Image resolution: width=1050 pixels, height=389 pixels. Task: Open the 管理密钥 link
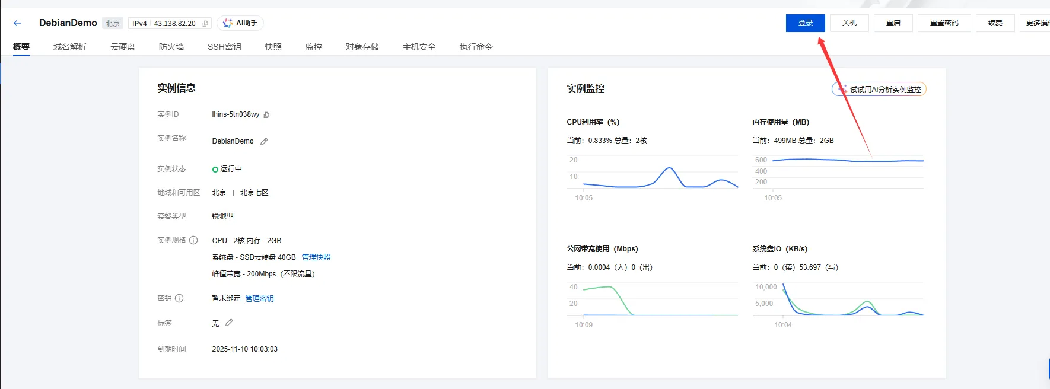[x=259, y=299]
